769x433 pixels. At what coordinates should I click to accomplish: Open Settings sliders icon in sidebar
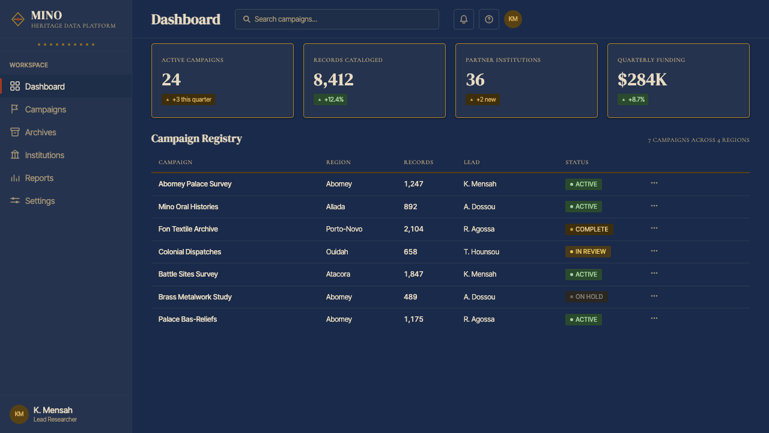[x=15, y=201]
